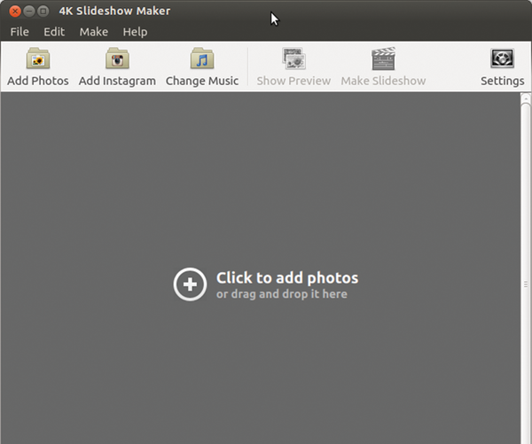This screenshot has width=532, height=444.
Task: Click the 'or drag and drop it here' text
Action: pyautogui.click(x=282, y=293)
